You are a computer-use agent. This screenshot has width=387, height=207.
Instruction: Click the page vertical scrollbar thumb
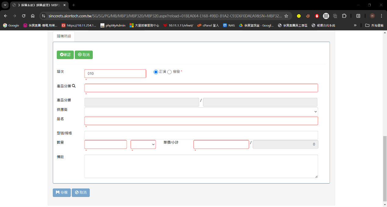(385, 169)
